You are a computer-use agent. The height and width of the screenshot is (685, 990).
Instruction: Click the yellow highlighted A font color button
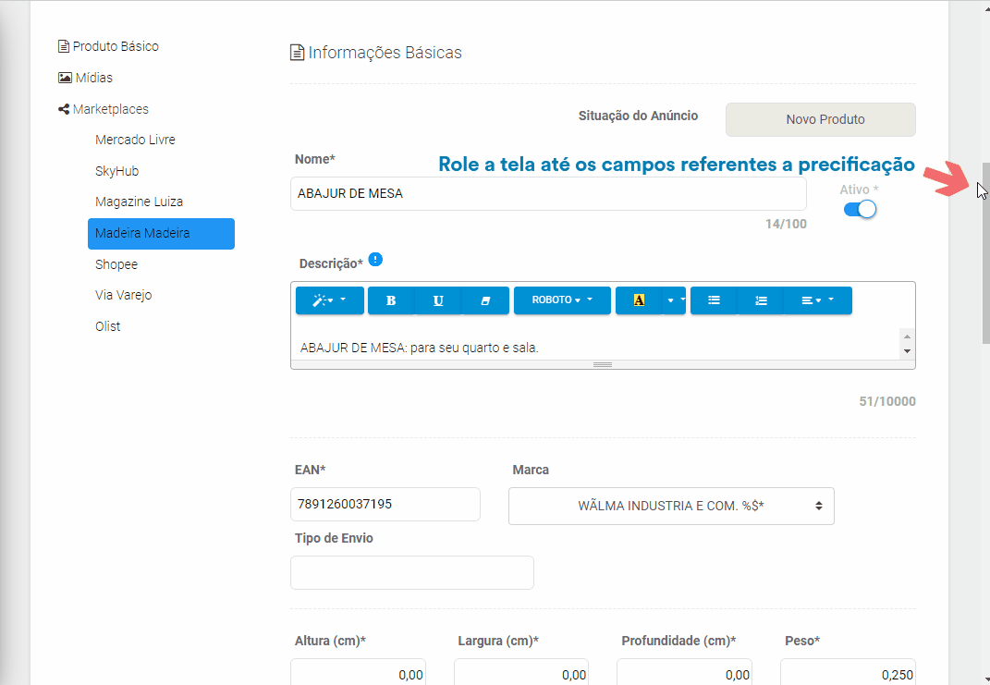coord(639,300)
